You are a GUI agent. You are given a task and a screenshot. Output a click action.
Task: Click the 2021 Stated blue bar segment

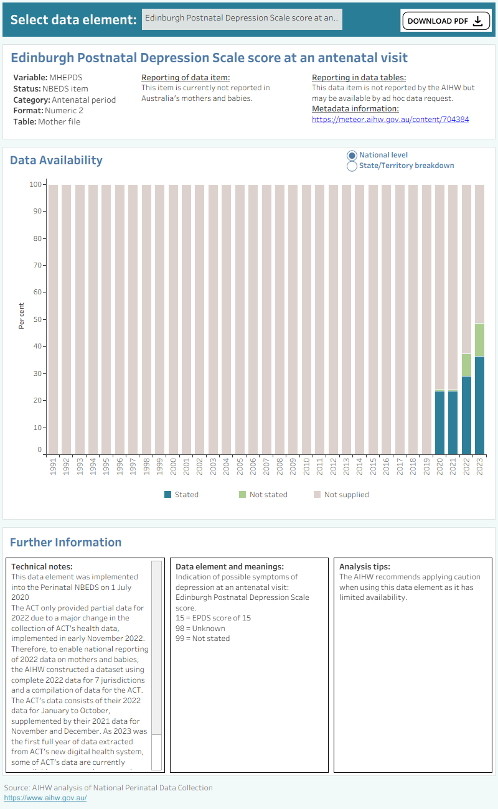[x=453, y=423]
